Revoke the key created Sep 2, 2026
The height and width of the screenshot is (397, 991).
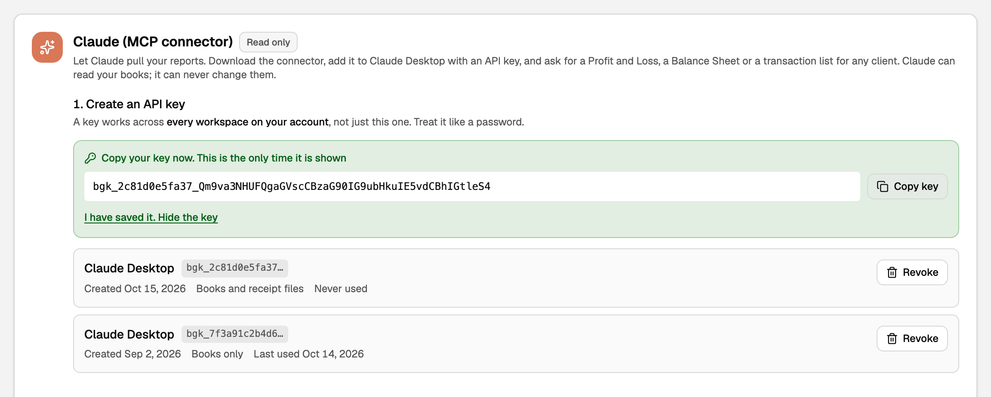point(912,339)
